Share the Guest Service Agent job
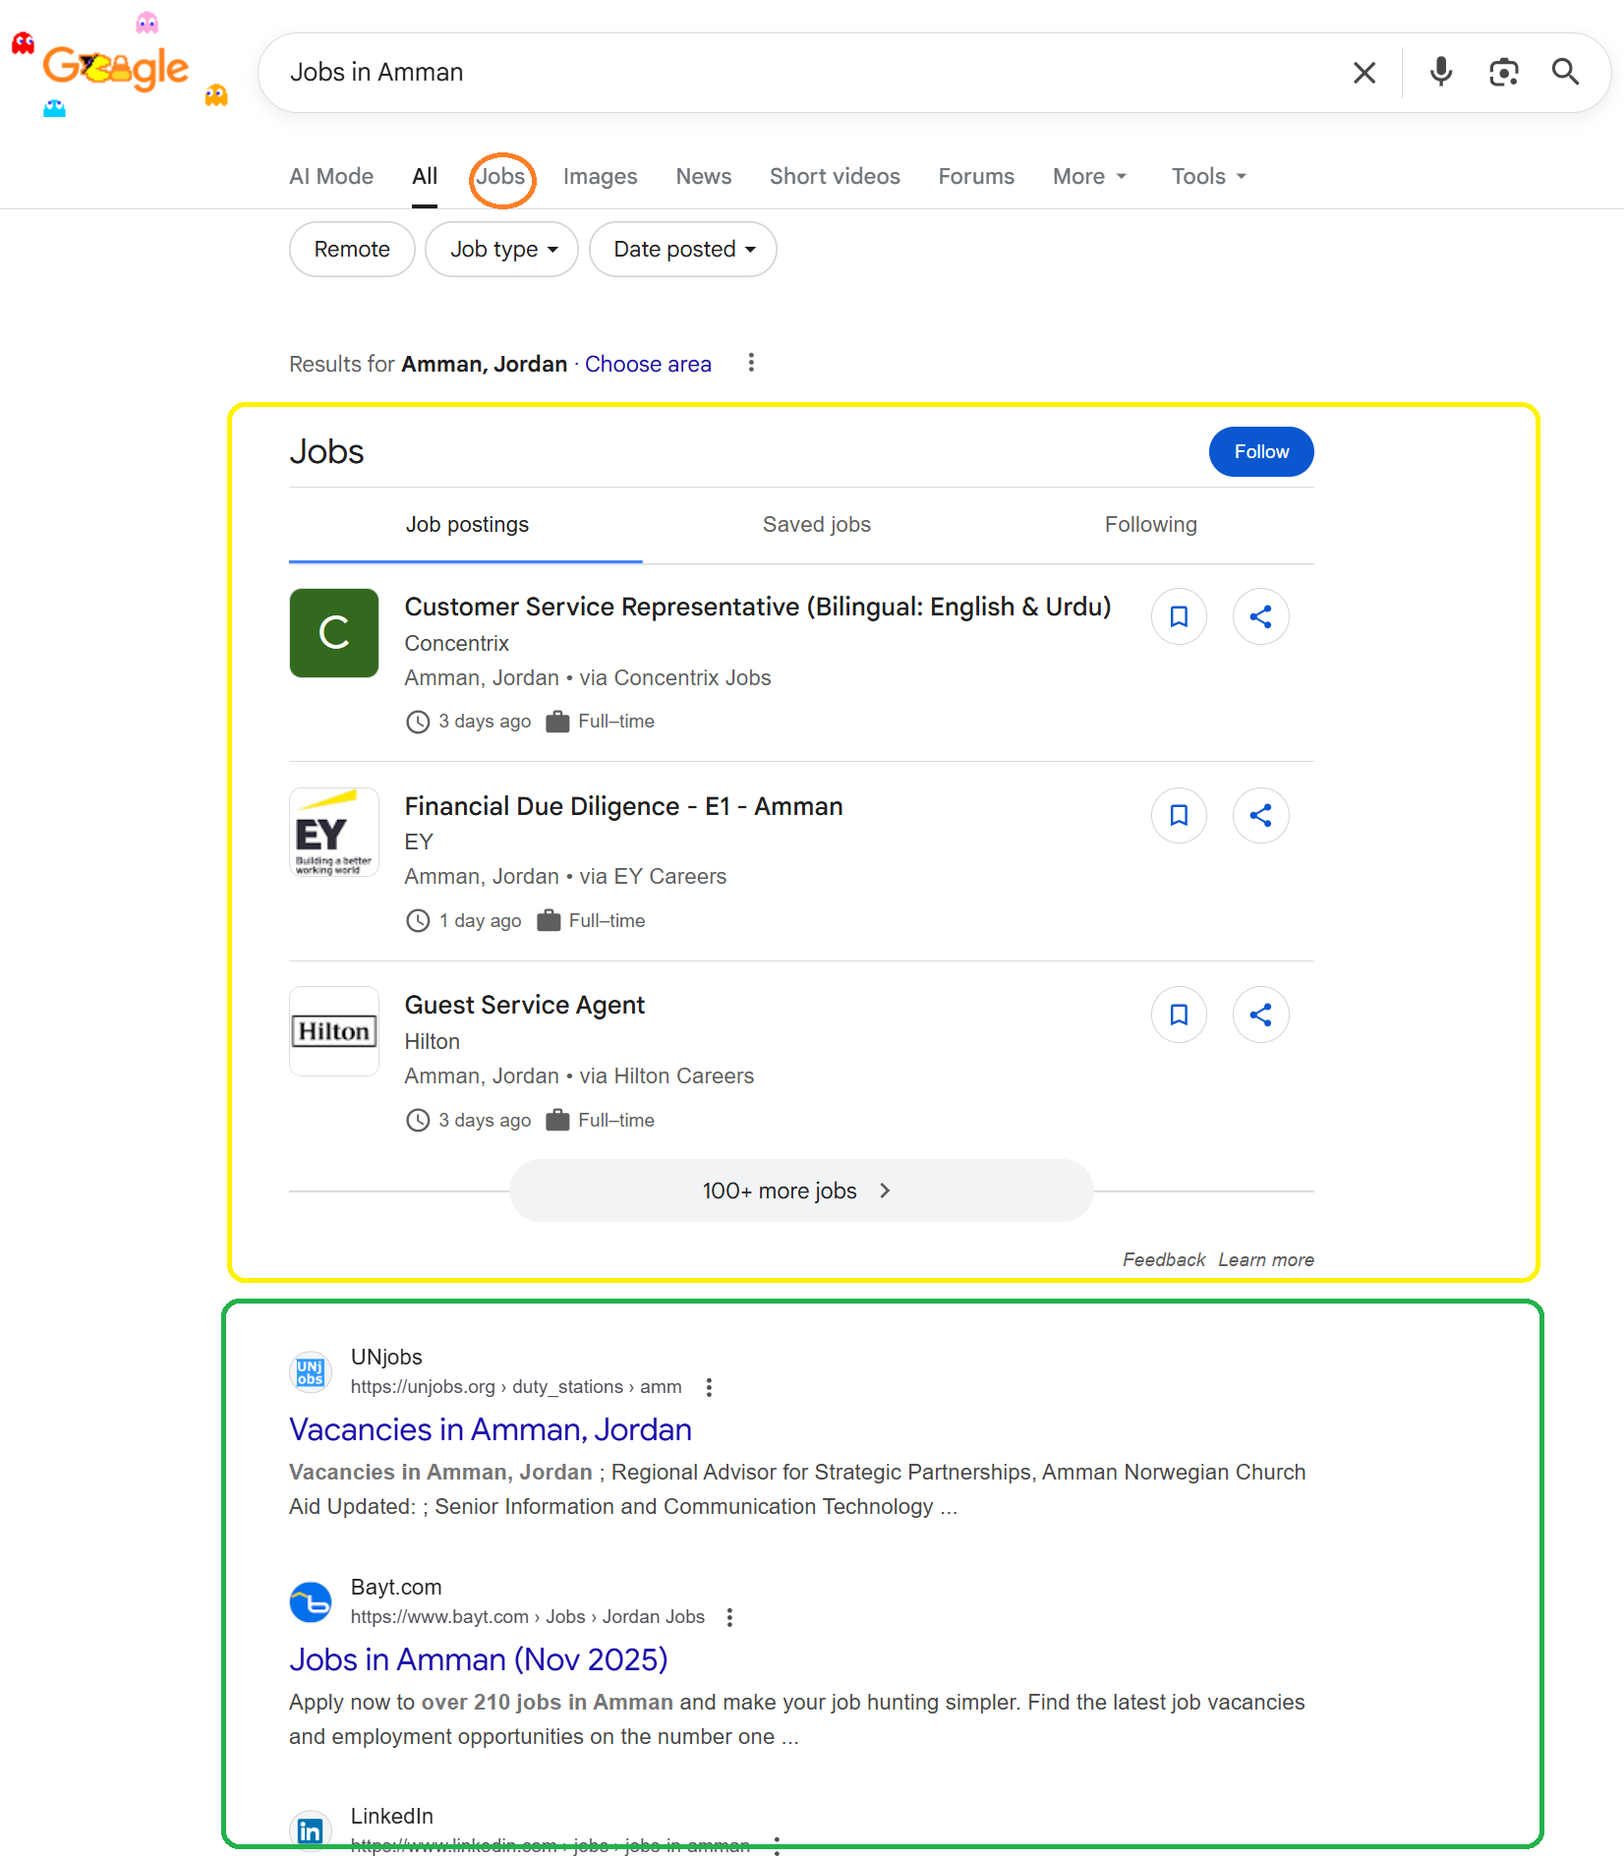 click(x=1260, y=1015)
